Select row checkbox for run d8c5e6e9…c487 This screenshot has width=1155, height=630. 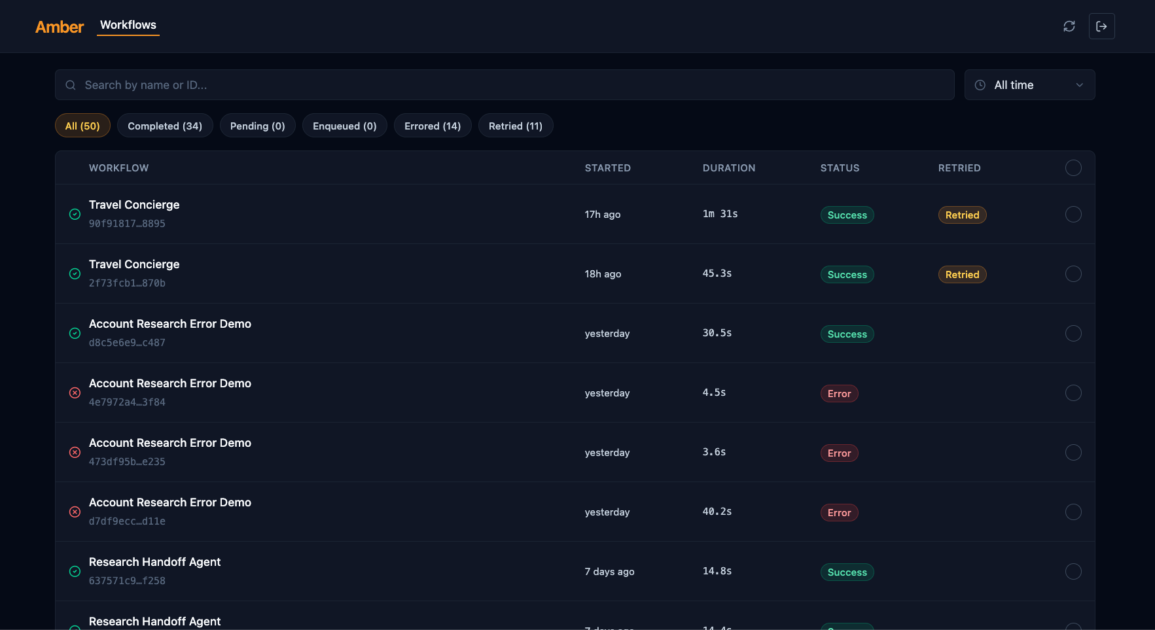point(1073,333)
